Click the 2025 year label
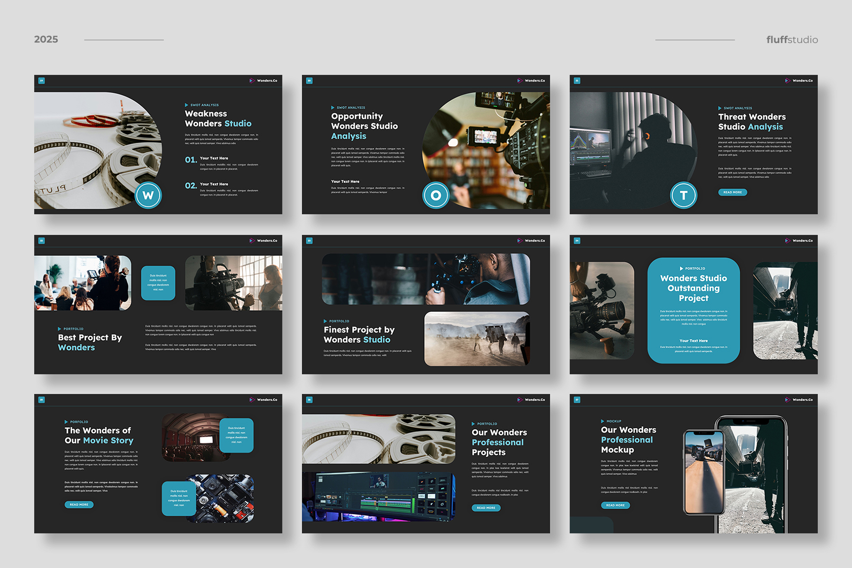The height and width of the screenshot is (568, 852). click(46, 39)
